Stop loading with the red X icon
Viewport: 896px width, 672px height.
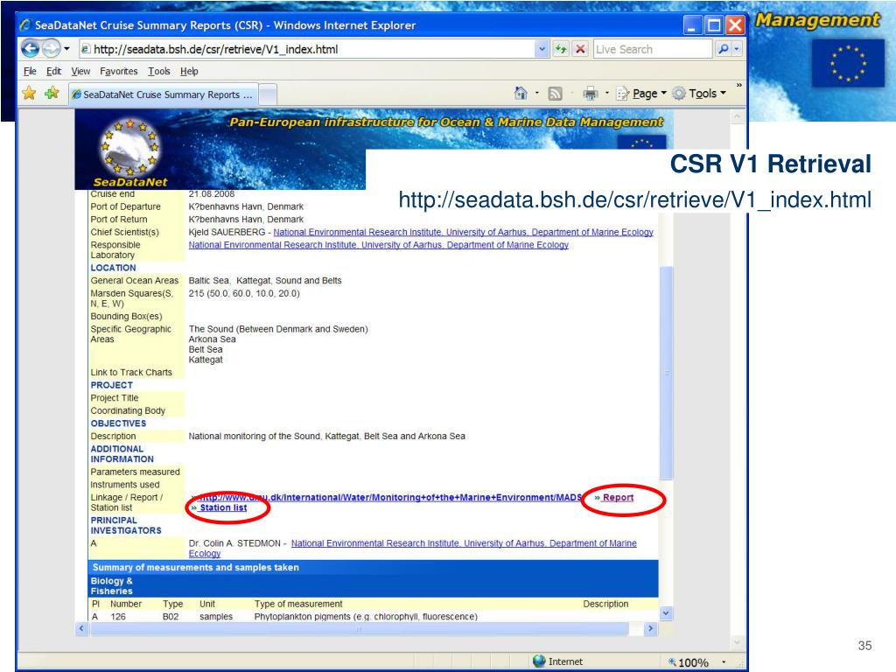(x=580, y=49)
